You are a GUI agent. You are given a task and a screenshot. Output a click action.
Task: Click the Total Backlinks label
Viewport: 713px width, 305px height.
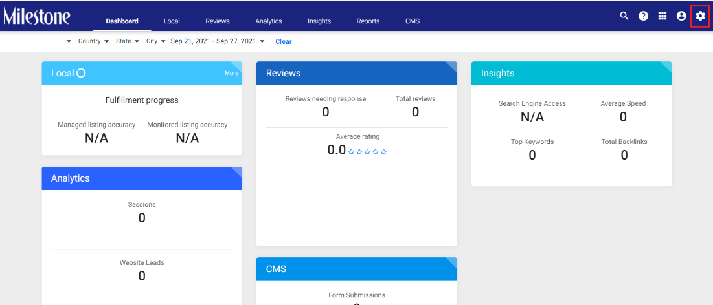pos(624,142)
